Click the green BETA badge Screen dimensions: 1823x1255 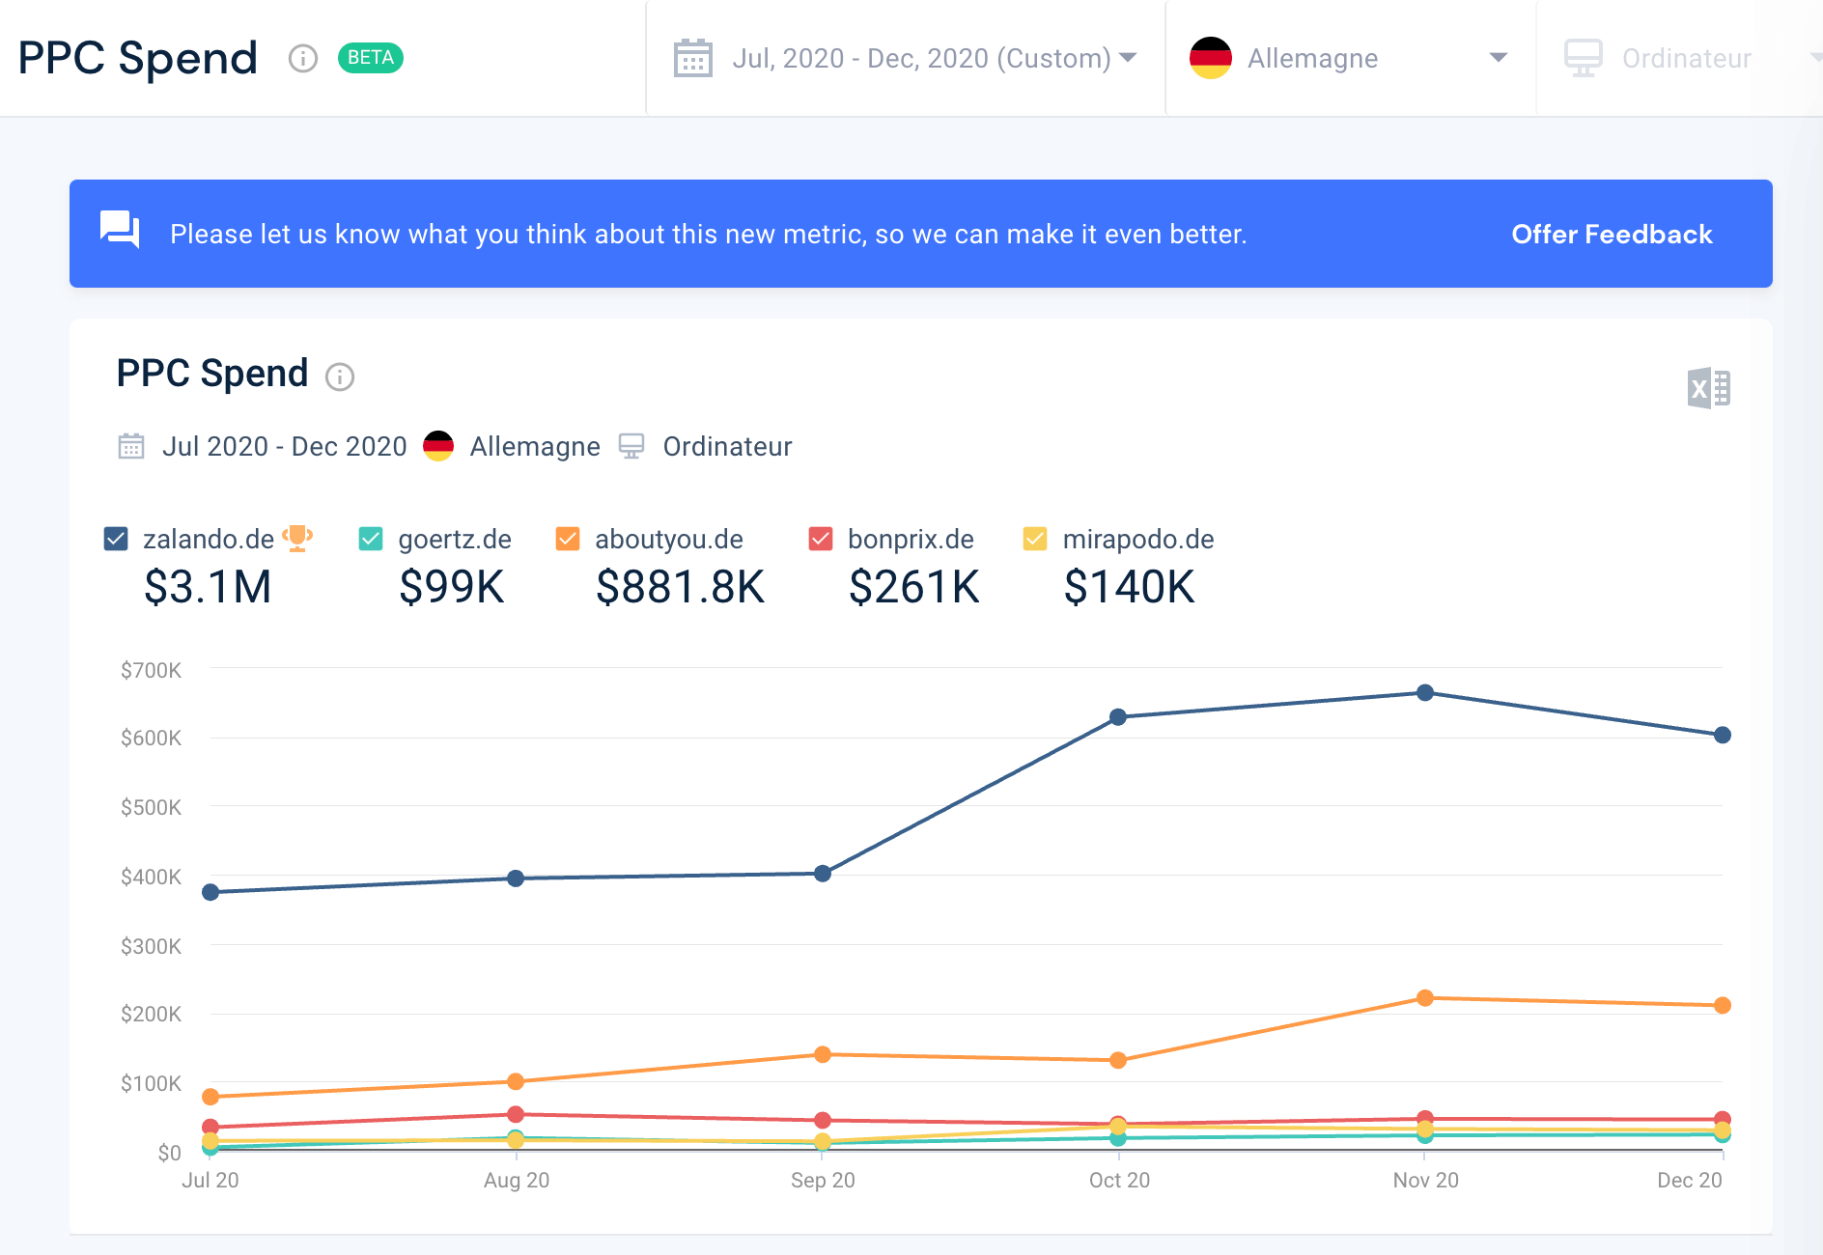(371, 58)
